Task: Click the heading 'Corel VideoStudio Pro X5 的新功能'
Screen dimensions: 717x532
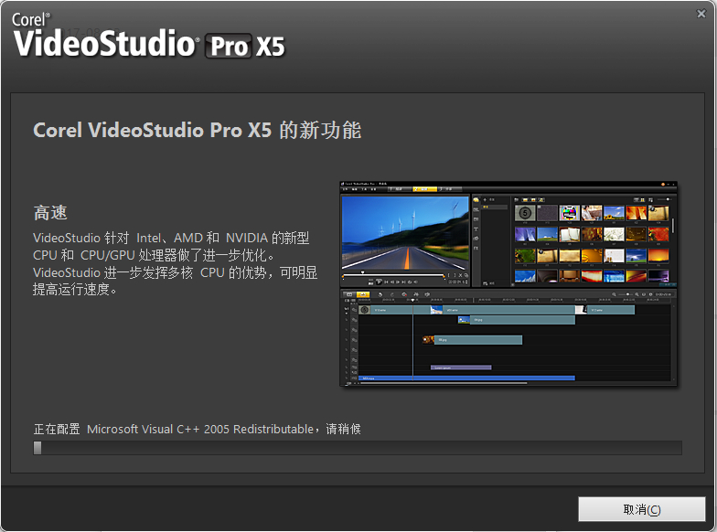Action: point(198,130)
